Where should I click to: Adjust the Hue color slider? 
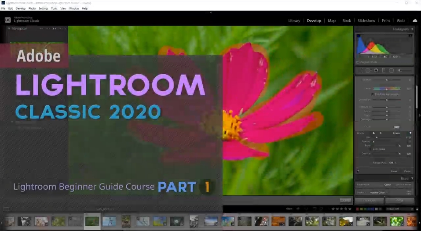coord(387,88)
